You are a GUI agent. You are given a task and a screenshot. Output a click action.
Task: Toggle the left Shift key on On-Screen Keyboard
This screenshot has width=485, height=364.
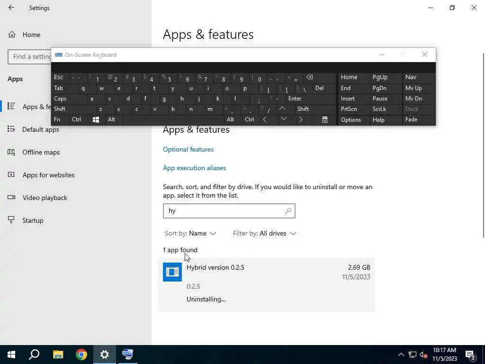pyautogui.click(x=74, y=109)
